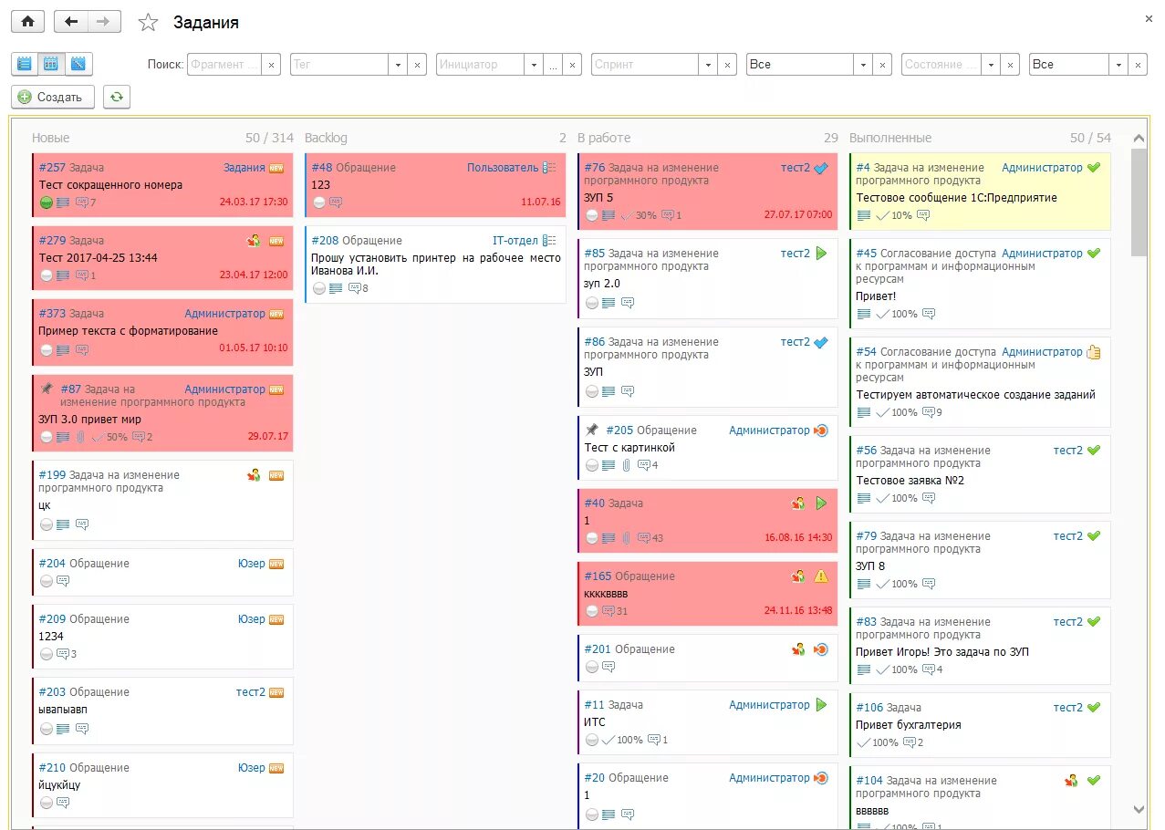The width and height of the screenshot is (1165, 830).
Task: Click the pin icon on task #87
Action: (47, 389)
